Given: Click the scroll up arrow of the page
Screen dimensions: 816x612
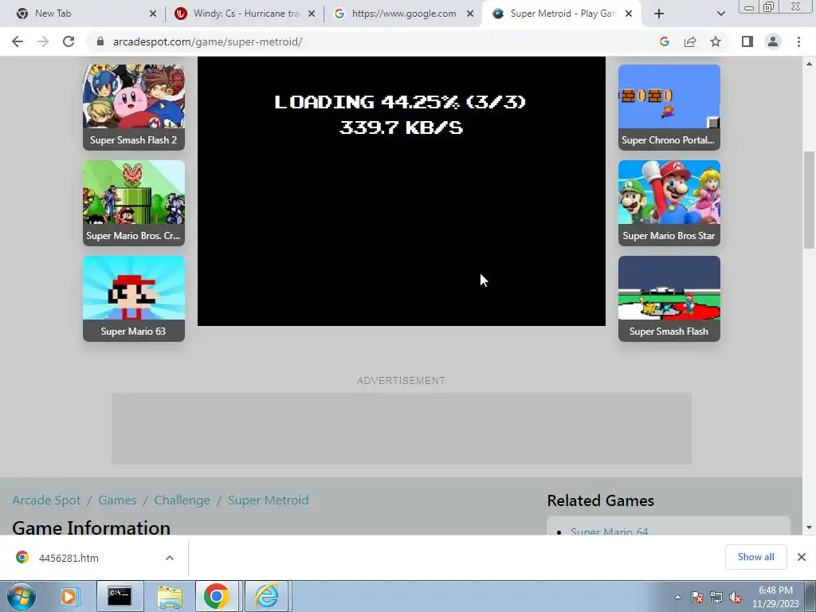Looking at the screenshot, I should [x=809, y=64].
